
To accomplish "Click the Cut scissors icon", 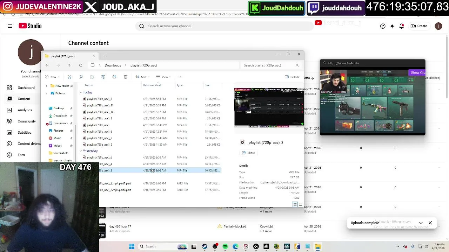I will coord(69,77).
